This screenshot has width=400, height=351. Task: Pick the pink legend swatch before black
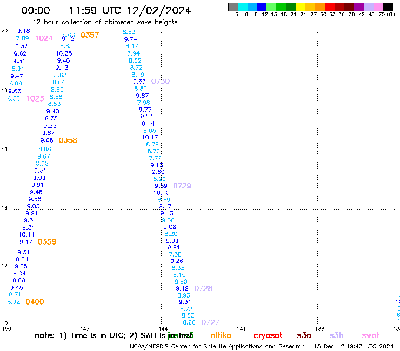[378, 6]
